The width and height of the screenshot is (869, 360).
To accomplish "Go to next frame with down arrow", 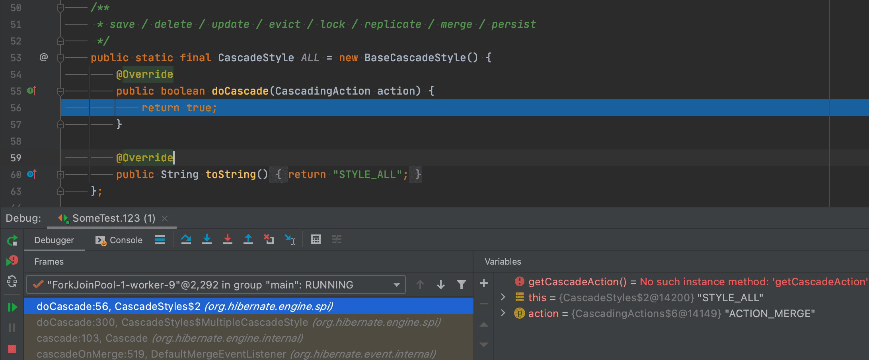I will 441,285.
